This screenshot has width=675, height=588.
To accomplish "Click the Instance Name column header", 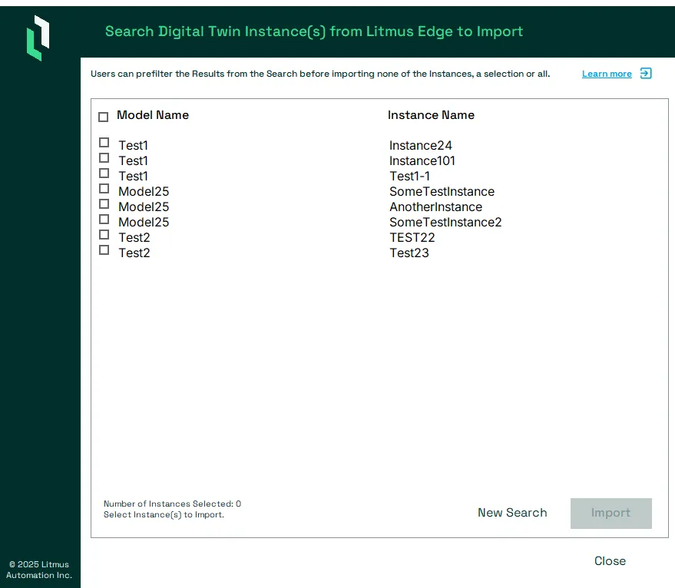I will [x=431, y=115].
